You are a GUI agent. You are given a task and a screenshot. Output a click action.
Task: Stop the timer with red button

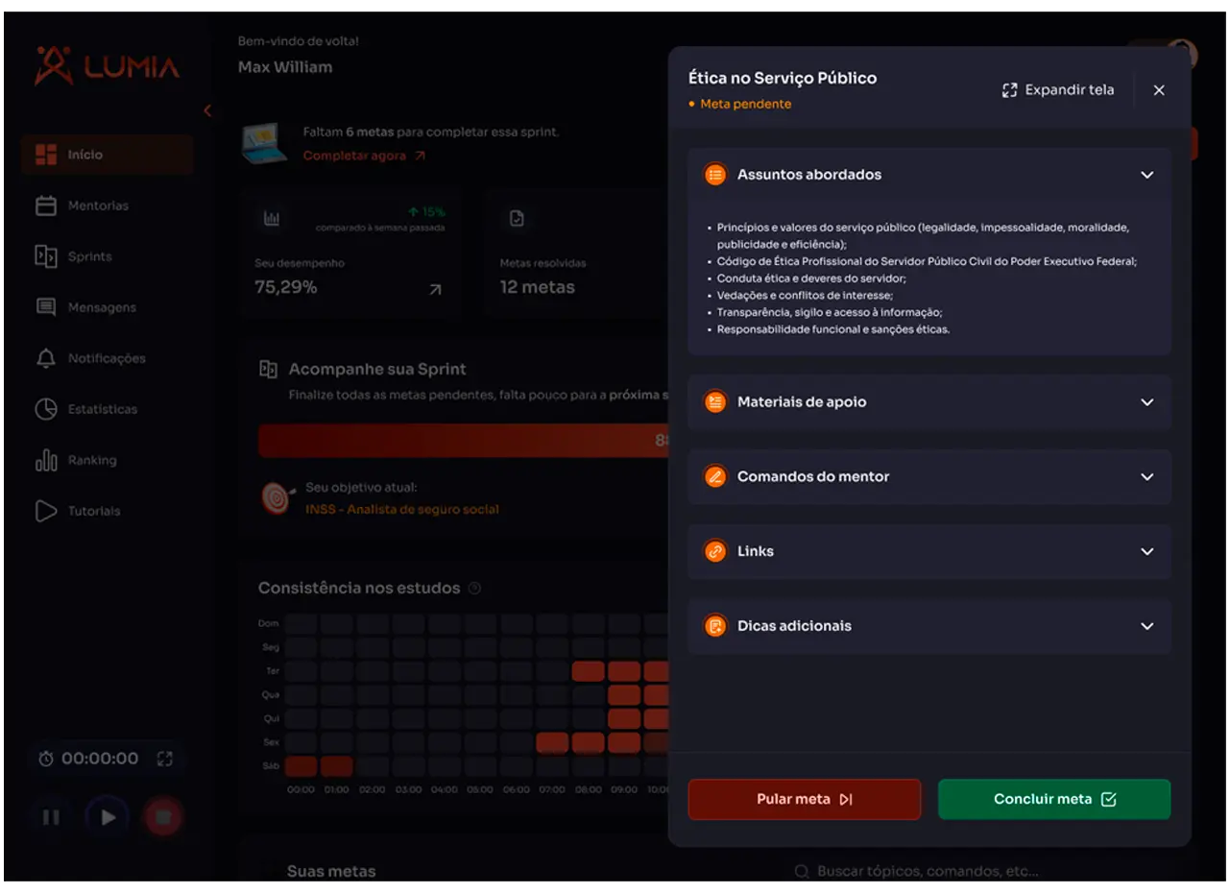(163, 817)
